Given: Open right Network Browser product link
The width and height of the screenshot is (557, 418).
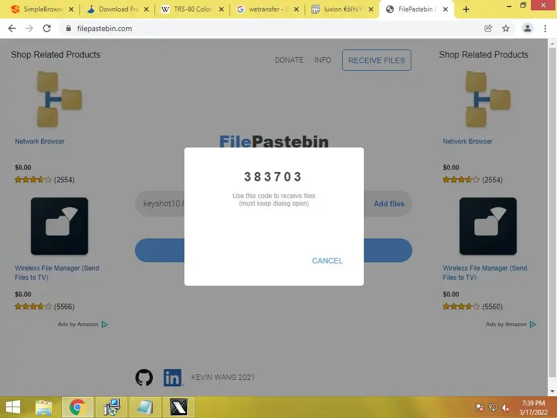Looking at the screenshot, I should point(467,141).
